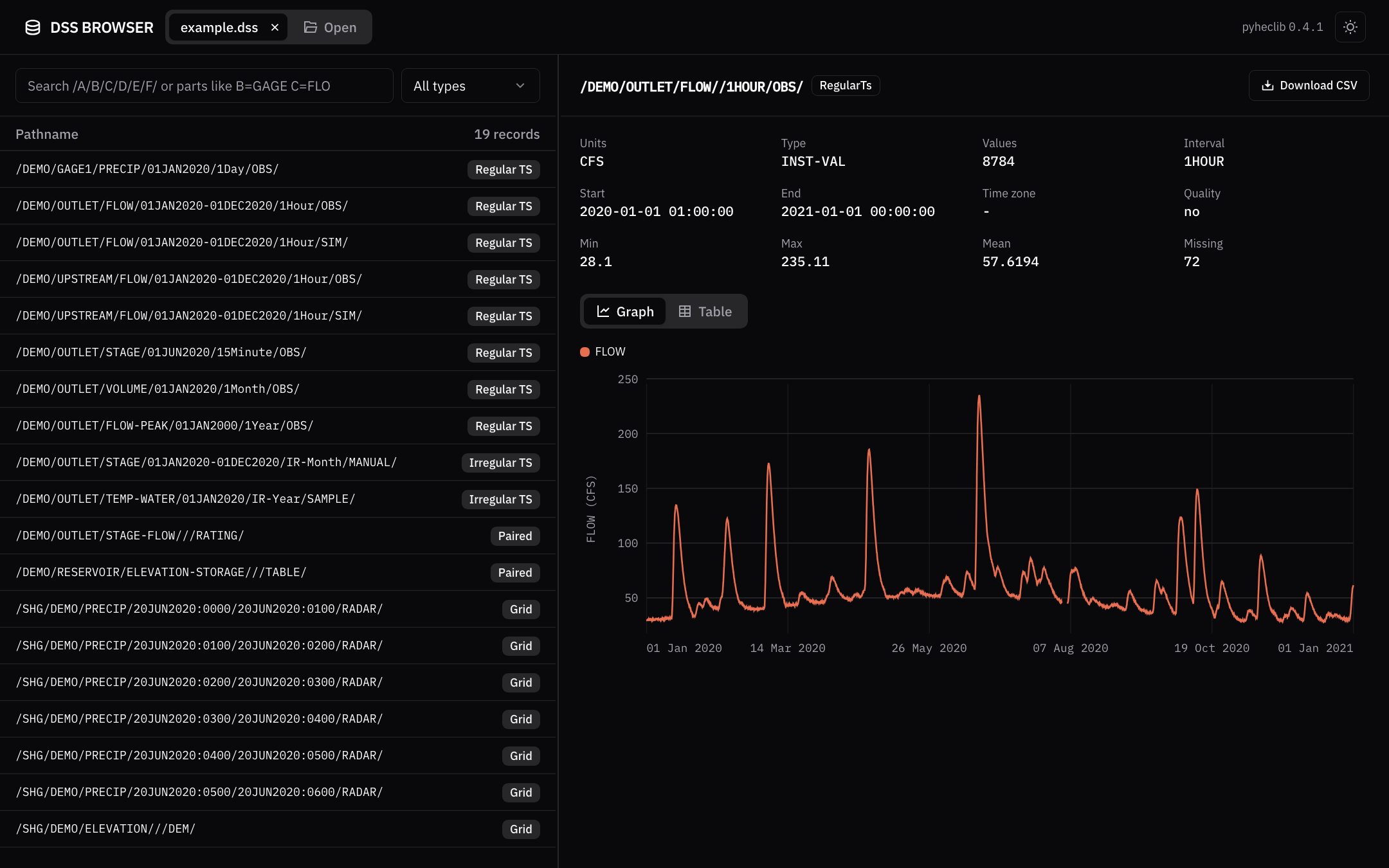Switch to the Graph view tab
Screen dimensions: 1389x868
[x=625, y=311]
